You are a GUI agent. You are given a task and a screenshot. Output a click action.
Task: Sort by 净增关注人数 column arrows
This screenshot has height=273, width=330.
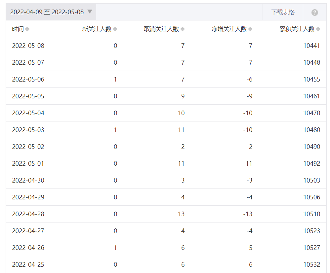(250, 29)
